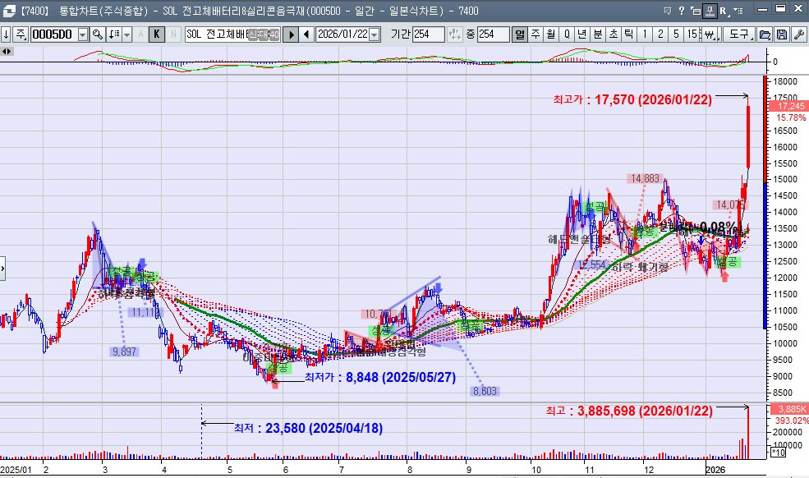809x478 pixels.
Task: Select the 분 minute chart tab
Action: coord(597,34)
